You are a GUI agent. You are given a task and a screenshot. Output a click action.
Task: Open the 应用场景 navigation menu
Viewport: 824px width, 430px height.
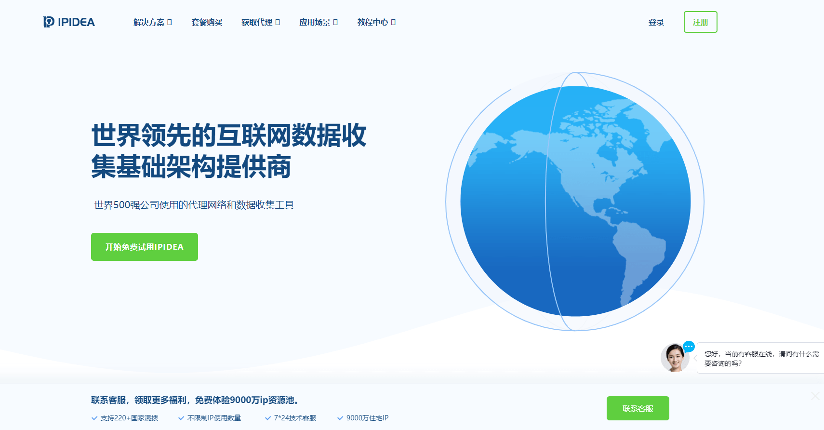(315, 22)
